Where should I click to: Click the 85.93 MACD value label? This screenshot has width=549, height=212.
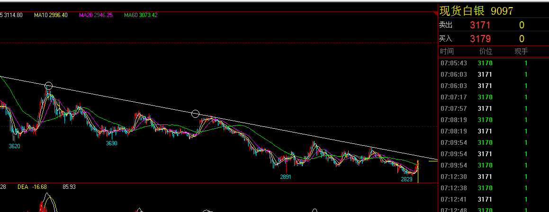(x=69, y=187)
